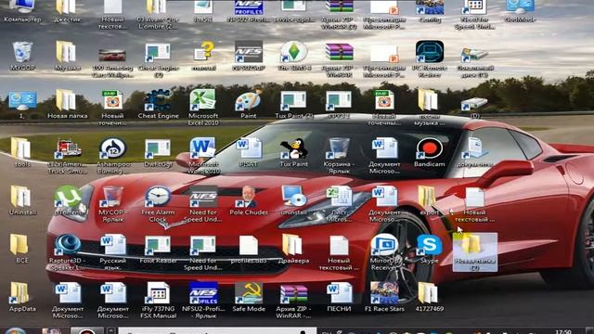Launch the American Truck Simulator shortcut
Viewport: 594px width, 334px height.
tap(68, 155)
